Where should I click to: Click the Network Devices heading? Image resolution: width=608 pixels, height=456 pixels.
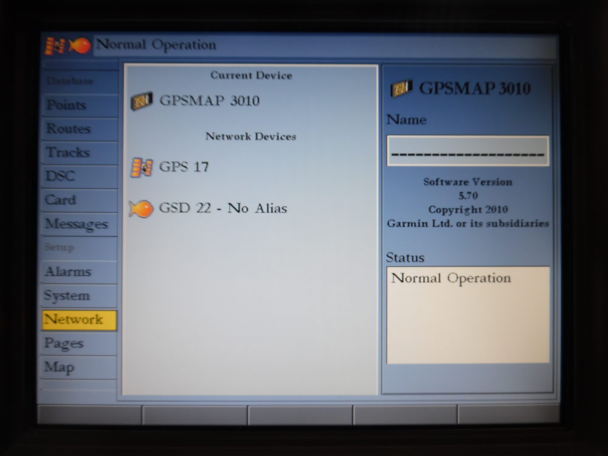[251, 136]
